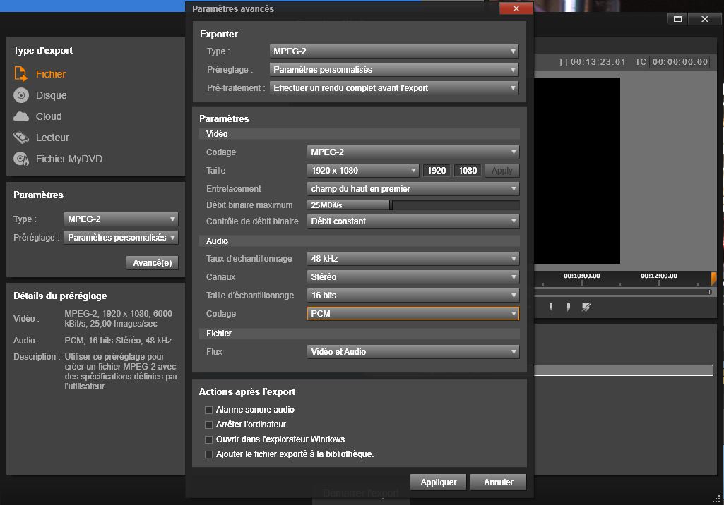This screenshot has height=505, width=724.
Task: Open the video Codage MPEG-2 dropdown
Action: (x=413, y=152)
